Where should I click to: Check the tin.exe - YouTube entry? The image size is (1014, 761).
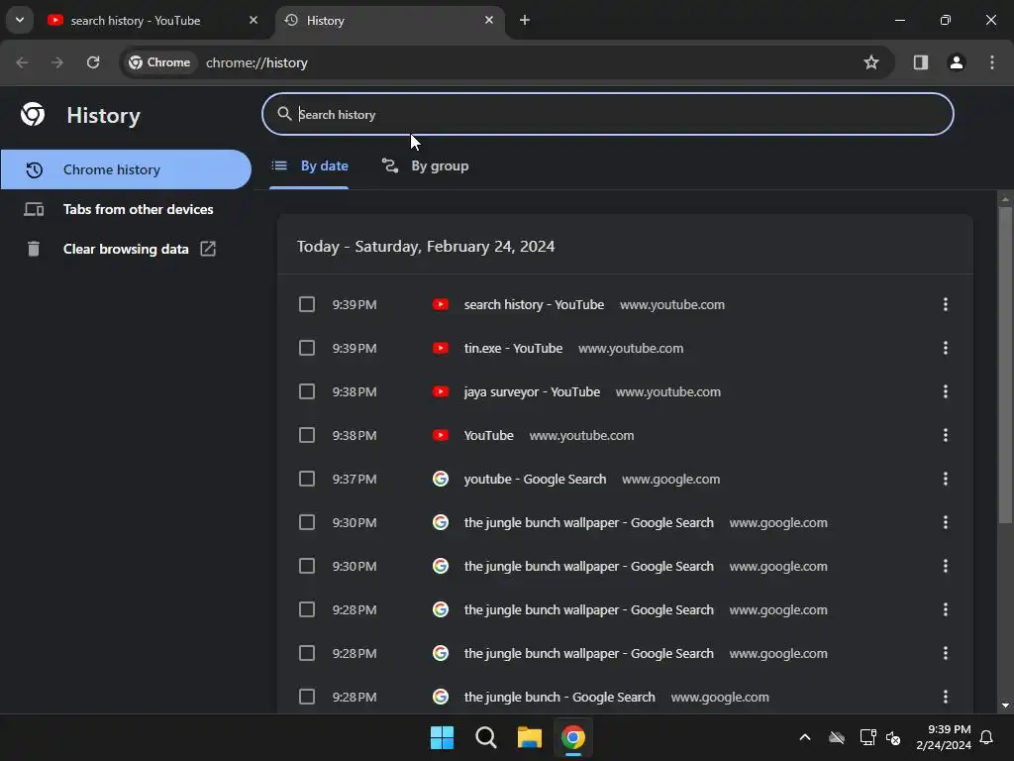pos(307,348)
